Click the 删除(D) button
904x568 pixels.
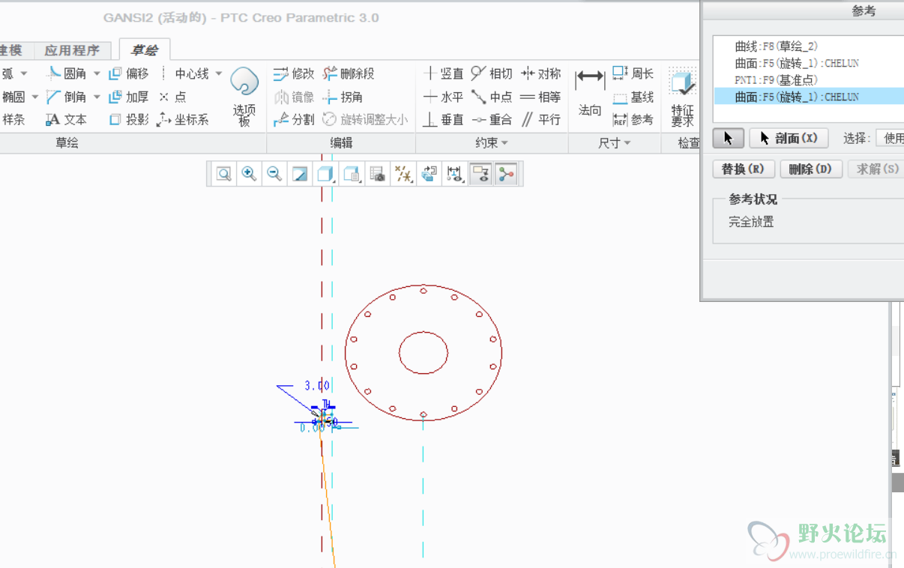[x=811, y=169]
